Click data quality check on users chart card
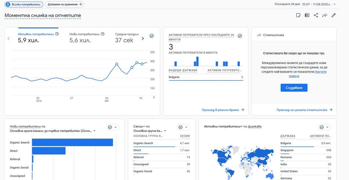 click(x=151, y=36)
